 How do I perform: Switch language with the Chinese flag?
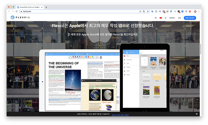161,18
